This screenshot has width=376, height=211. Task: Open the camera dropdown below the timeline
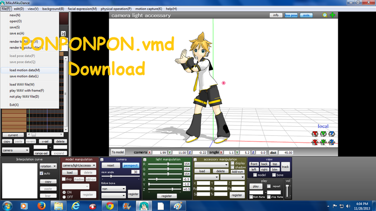pos(15,150)
